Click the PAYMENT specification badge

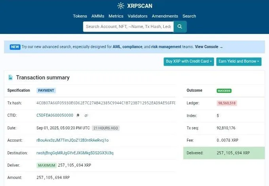coord(46,90)
